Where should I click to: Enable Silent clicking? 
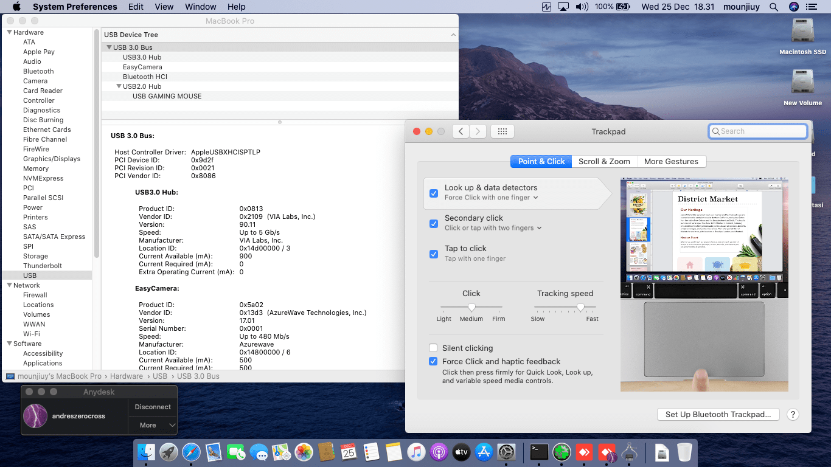[433, 348]
